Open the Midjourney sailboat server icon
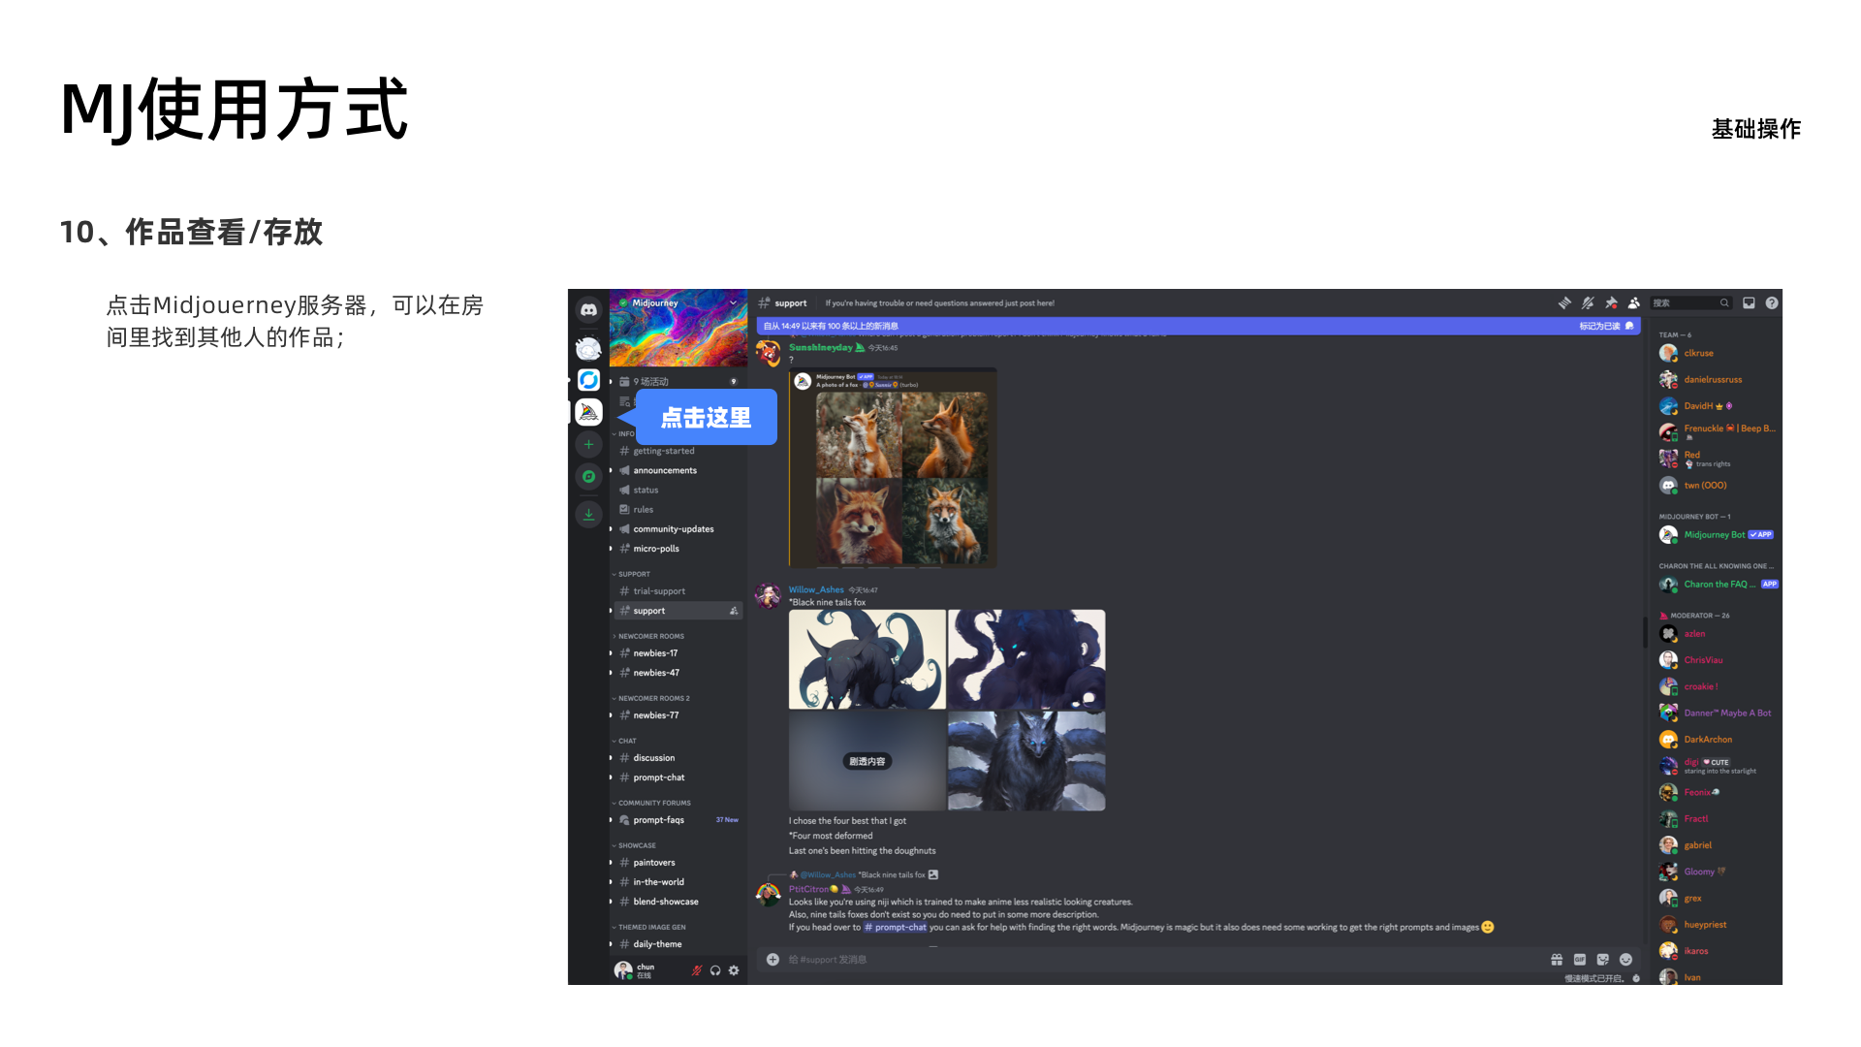The image size is (1861, 1047). pos(588,412)
